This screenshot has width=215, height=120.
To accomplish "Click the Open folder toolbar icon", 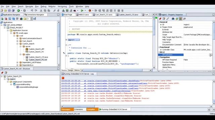I will (x=5, y=10).
